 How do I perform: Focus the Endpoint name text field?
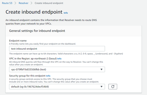[x=57, y=49]
